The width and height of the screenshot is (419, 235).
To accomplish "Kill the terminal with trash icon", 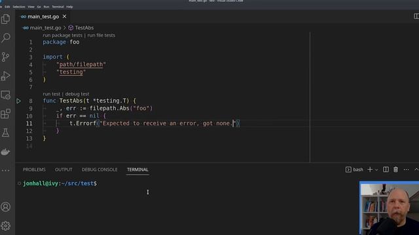I will 395,170.
